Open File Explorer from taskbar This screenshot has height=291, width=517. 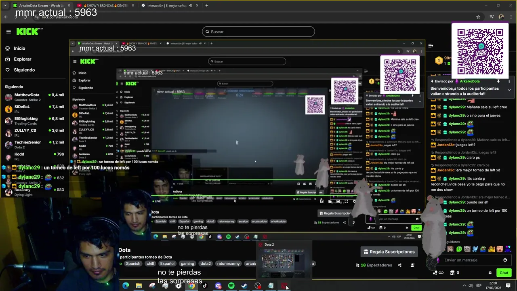coord(139,286)
